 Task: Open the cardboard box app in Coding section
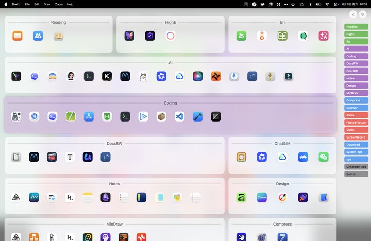pos(161,116)
